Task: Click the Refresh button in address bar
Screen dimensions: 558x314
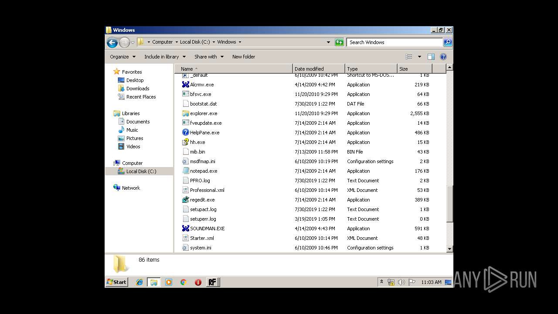Action: 339,42
